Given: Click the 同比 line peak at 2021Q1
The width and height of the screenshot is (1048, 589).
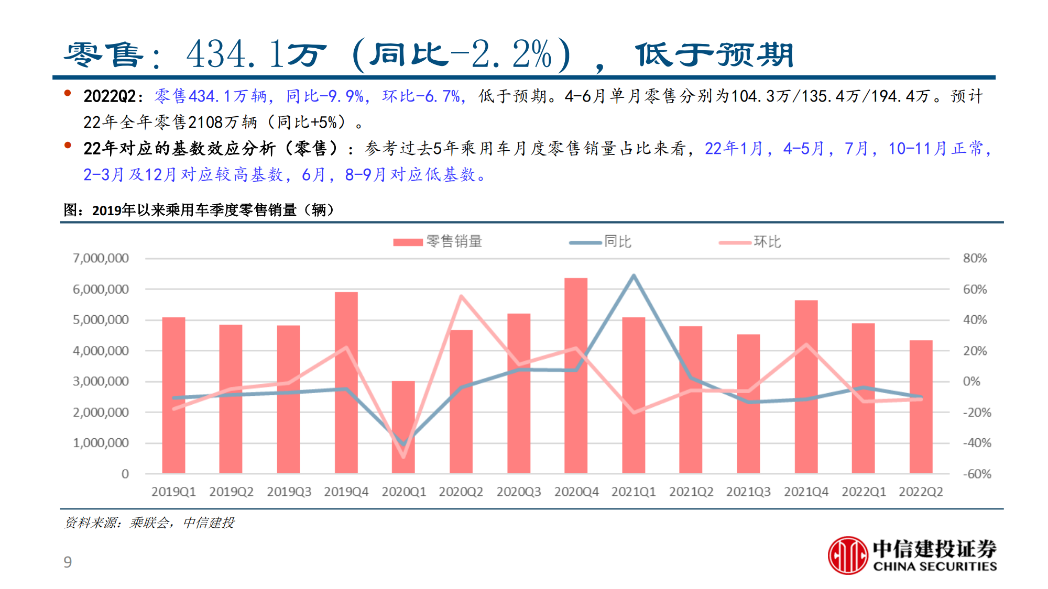Looking at the screenshot, I should [634, 276].
